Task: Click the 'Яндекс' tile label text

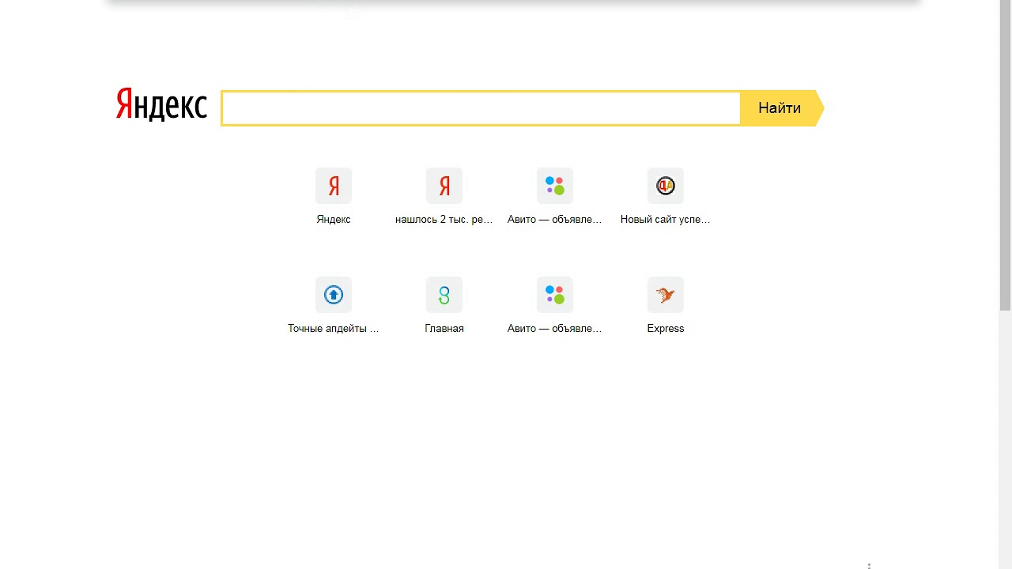Action: pyautogui.click(x=334, y=220)
